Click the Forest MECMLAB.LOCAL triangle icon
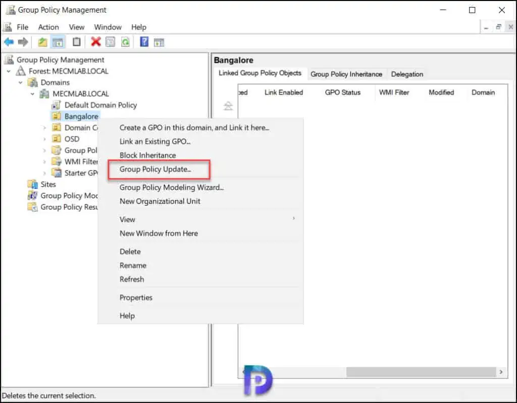This screenshot has width=517, height=403. (21, 71)
